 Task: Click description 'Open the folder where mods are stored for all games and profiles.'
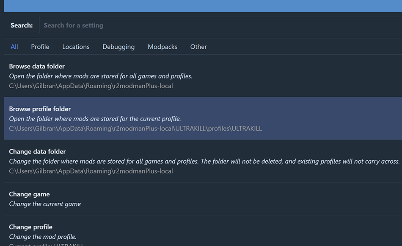click(x=101, y=76)
